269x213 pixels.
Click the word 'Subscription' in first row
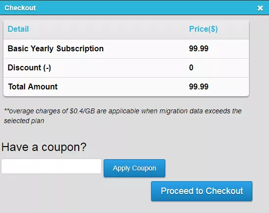(x=80, y=49)
